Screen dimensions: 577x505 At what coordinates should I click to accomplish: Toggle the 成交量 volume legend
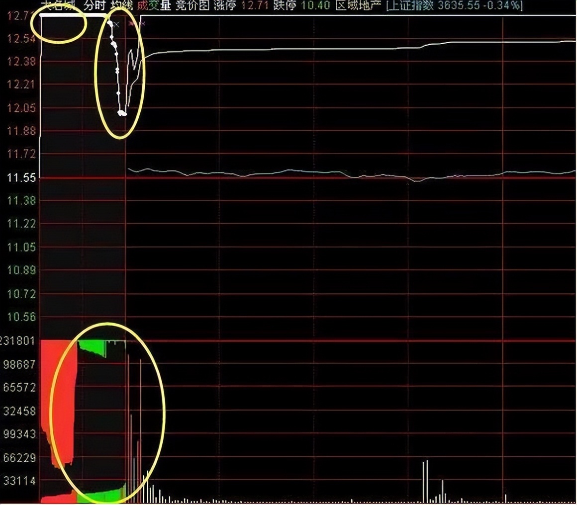point(154,5)
